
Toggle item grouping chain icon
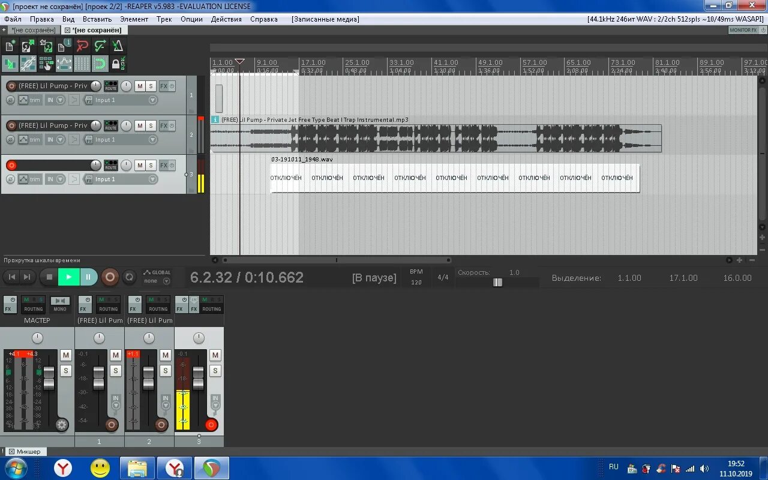click(x=28, y=64)
